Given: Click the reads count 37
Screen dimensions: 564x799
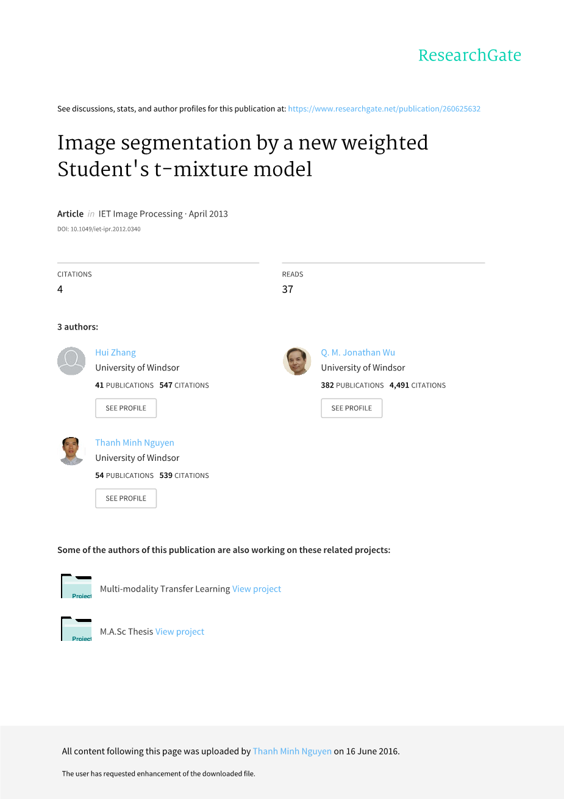Looking at the screenshot, I should [x=288, y=289].
